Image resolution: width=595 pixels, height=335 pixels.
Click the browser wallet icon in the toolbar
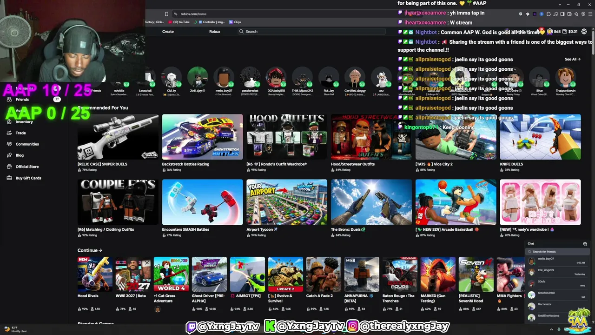click(569, 14)
